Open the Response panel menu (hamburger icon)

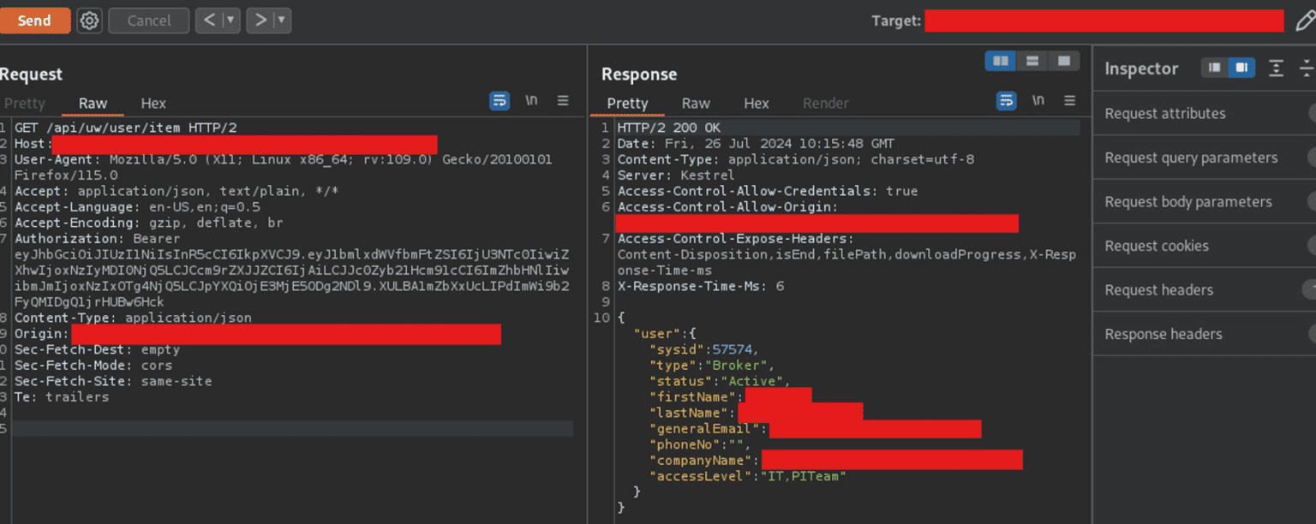[1069, 100]
